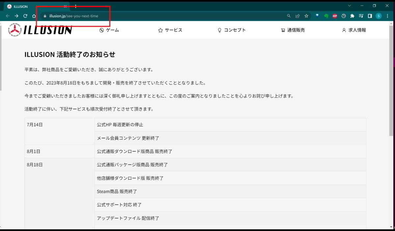Click the ILLUSION site logo
Screen dimensions: 395x231
coord(40,30)
